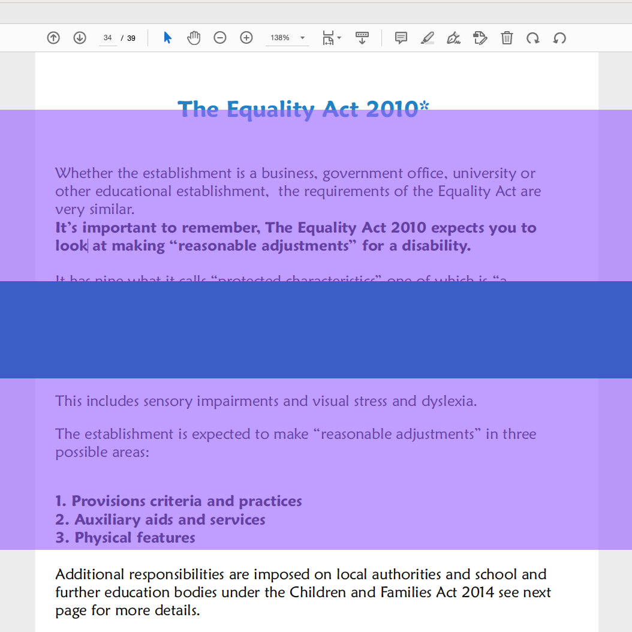Rotate page clockwise
632x632 pixels.
tap(532, 38)
